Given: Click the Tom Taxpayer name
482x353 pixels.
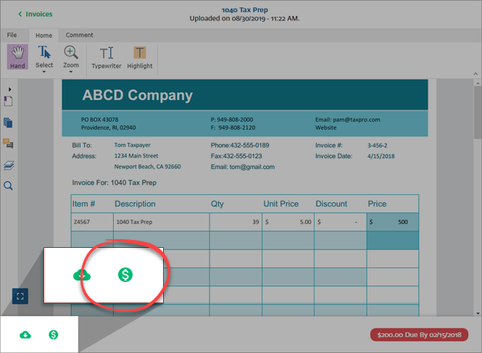Looking at the screenshot, I should pos(133,145).
